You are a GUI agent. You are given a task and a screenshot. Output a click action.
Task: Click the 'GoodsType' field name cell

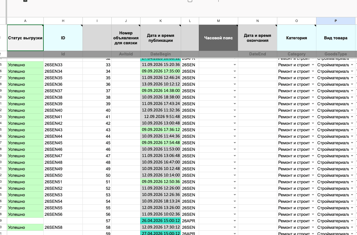coord(336,54)
